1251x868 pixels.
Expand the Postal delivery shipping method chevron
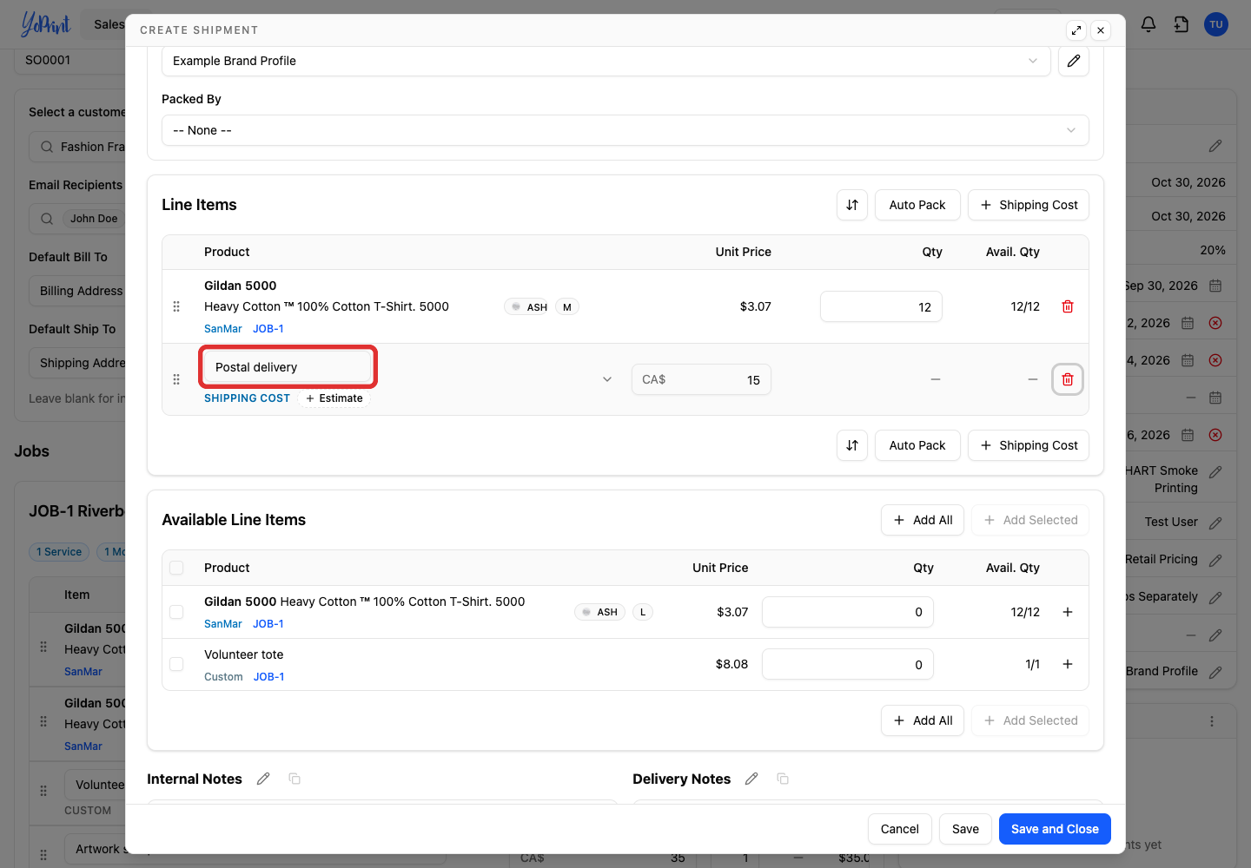(x=607, y=379)
